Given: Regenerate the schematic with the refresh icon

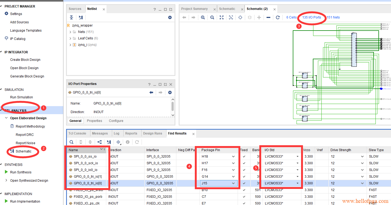Looking at the screenshot, I should coord(278,17).
